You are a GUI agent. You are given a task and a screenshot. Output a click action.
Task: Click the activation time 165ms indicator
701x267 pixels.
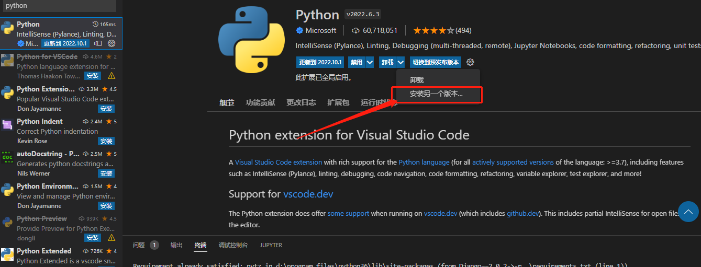[104, 24]
